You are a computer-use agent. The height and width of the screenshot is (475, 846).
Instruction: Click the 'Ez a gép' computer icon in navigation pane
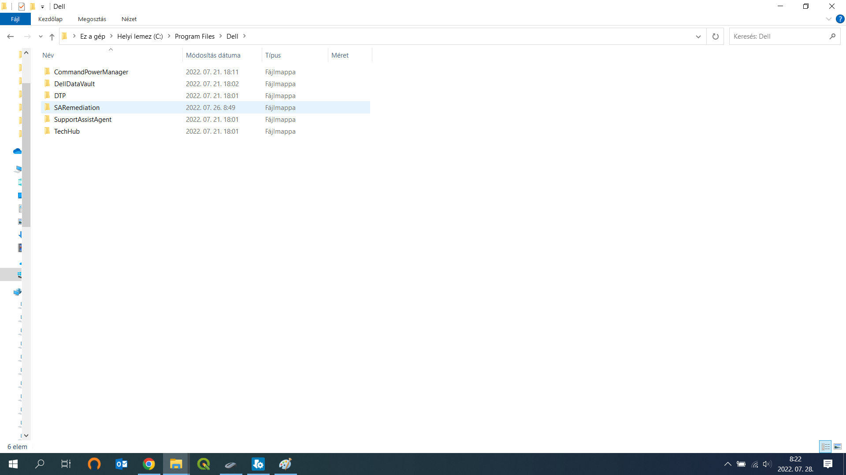(19, 169)
